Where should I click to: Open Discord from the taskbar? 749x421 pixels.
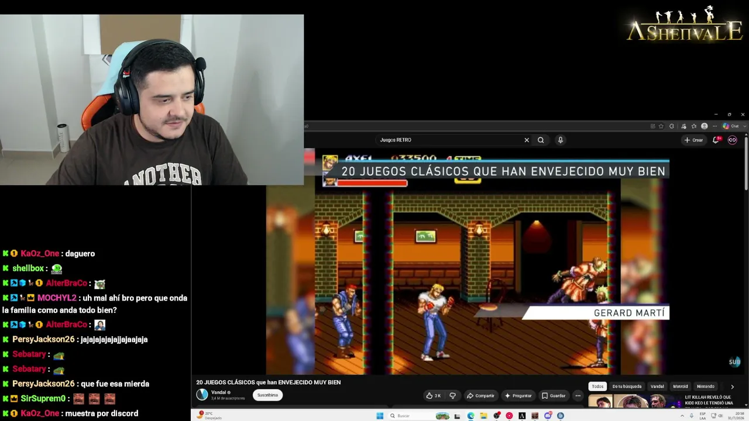tap(548, 416)
